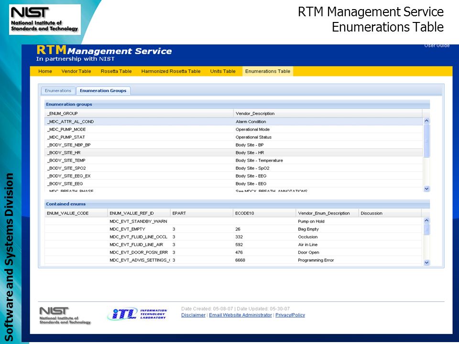Select the _MDC_PUMP_MODE row
Viewport: 459px width, 344px height.
(x=234, y=129)
